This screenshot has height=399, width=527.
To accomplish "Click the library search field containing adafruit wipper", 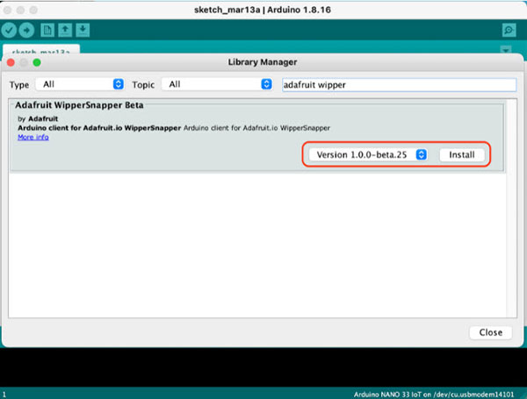I will pyautogui.click(x=399, y=85).
